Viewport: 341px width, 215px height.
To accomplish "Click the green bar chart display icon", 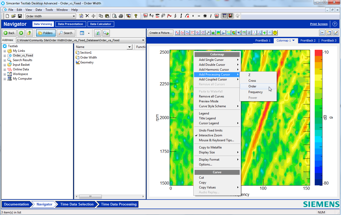I will click(213, 33).
